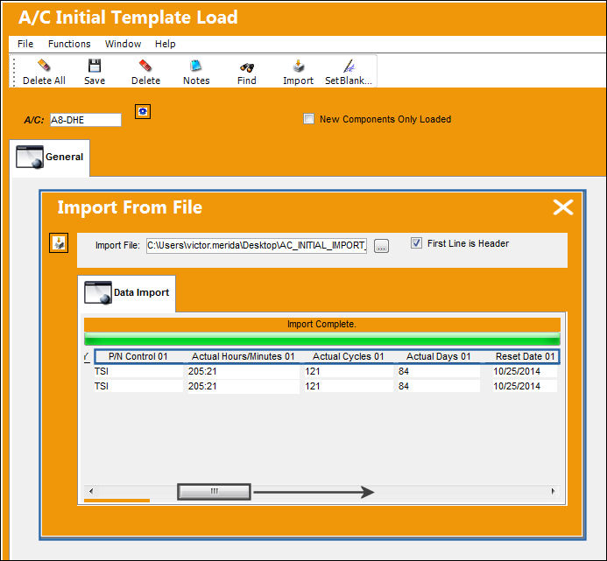Select the Data Import tab
The image size is (607, 561).
pos(127,293)
